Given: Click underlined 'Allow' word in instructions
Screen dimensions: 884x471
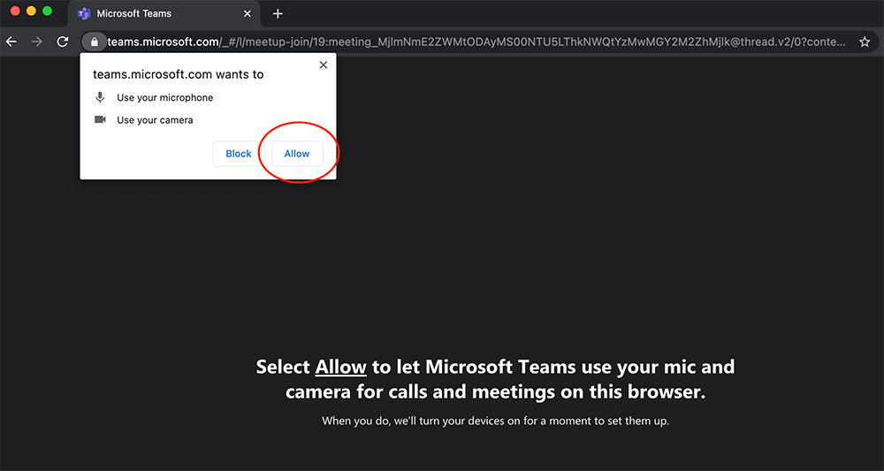Looking at the screenshot, I should pyautogui.click(x=341, y=367).
